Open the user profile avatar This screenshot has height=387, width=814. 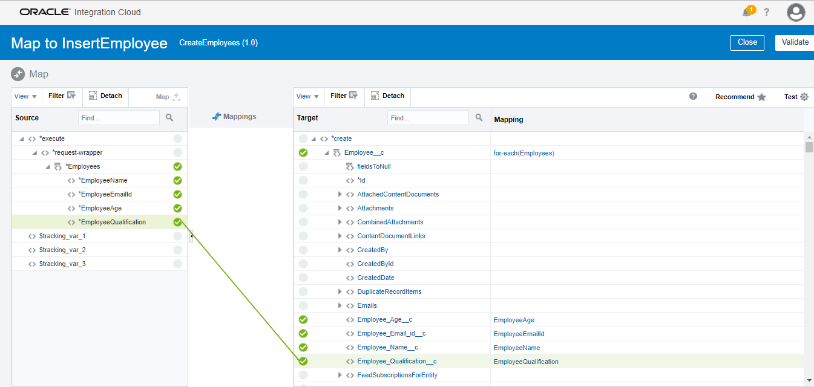[x=796, y=12]
